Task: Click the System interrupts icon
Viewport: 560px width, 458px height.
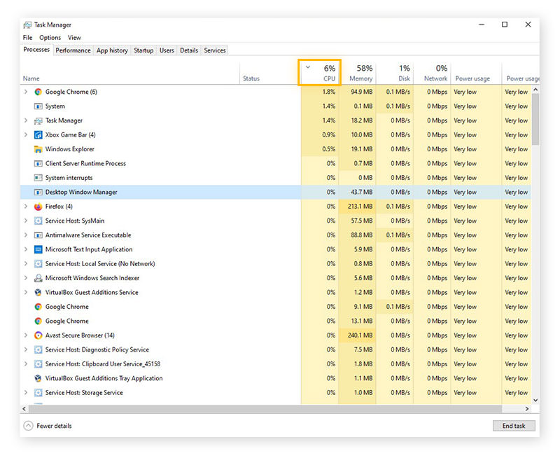Action: (x=38, y=178)
